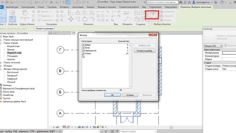236x133 pixels.
Task: Open the Аннотации ribbon tab
Action: (78, 7)
